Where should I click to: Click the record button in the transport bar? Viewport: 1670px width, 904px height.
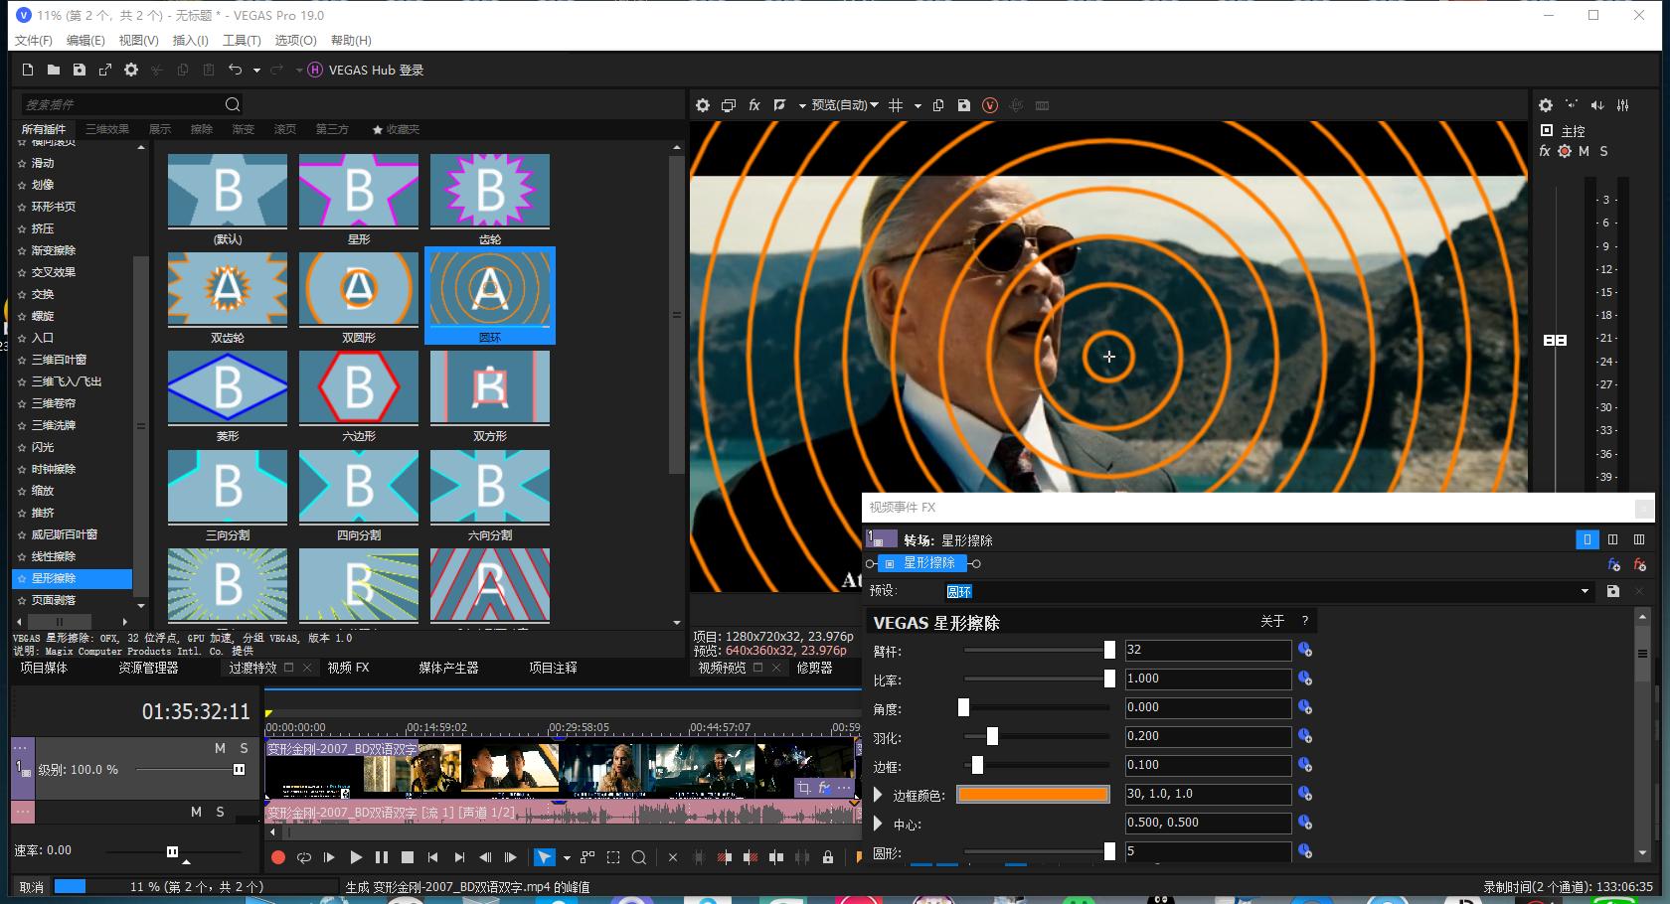pyautogui.click(x=278, y=857)
